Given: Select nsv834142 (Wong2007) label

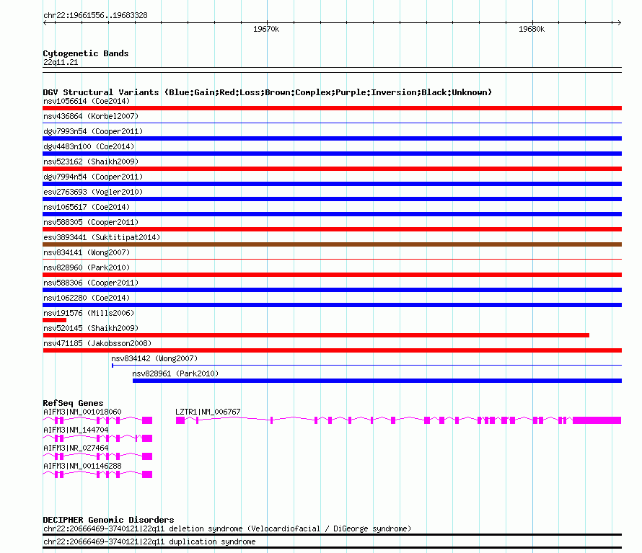Looking at the screenshot, I should 154,358.
